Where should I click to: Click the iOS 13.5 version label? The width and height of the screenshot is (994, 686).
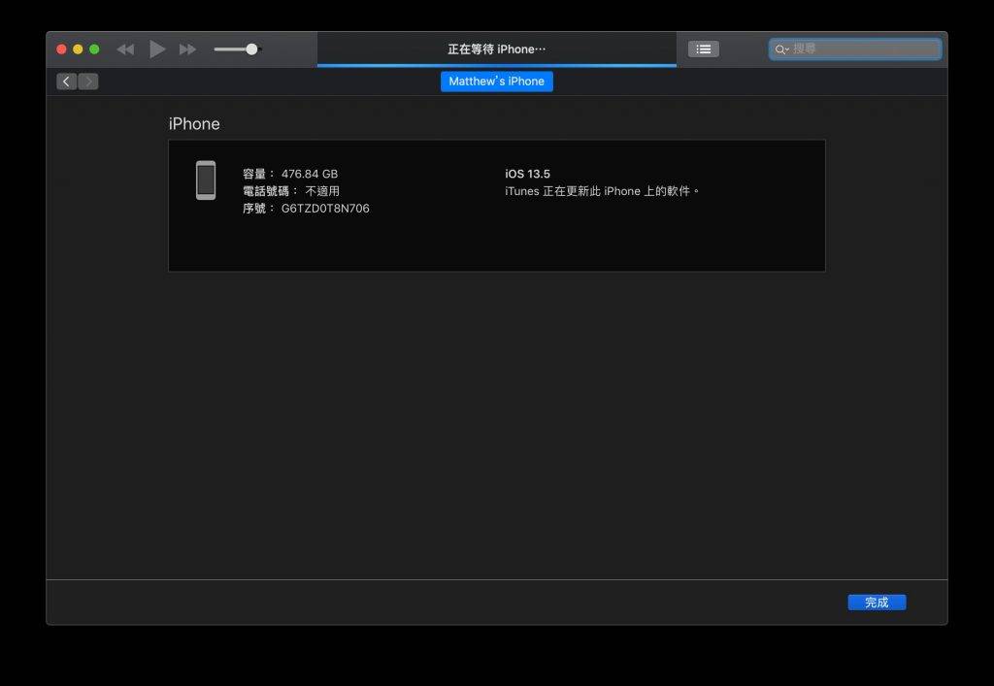pos(527,174)
